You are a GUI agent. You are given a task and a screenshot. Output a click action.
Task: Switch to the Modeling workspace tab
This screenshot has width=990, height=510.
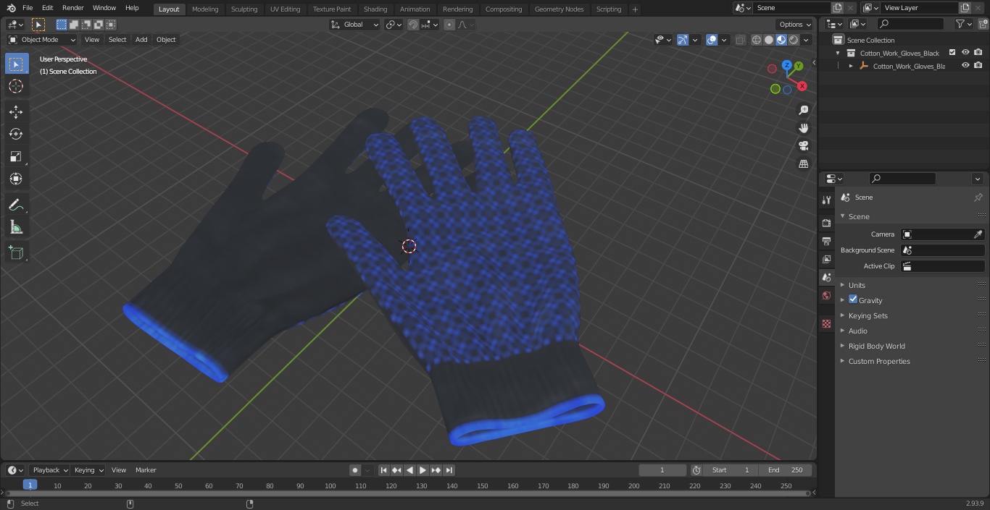pos(205,9)
